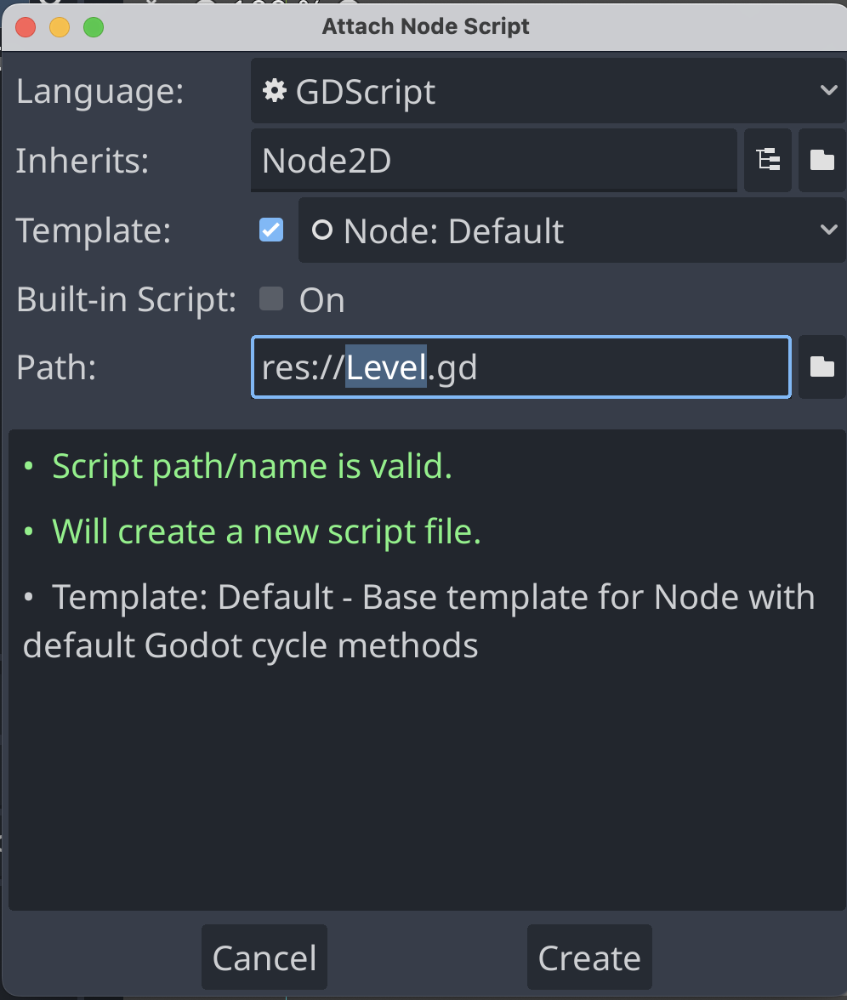Click the Create button
The width and height of the screenshot is (847, 1000).
coord(589,957)
